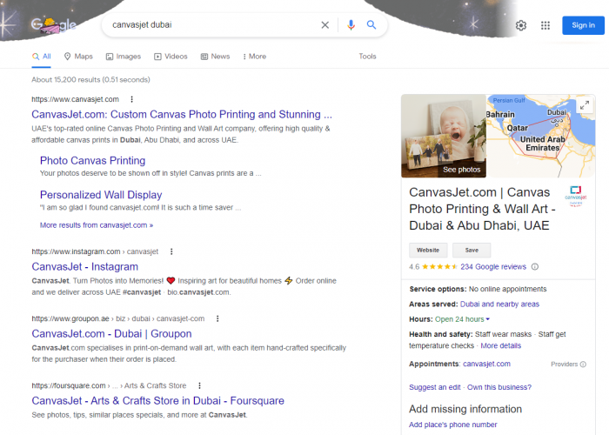Open CanvasJet.com - Dubai Groupon result
This screenshot has width=609, height=435.
click(111, 334)
